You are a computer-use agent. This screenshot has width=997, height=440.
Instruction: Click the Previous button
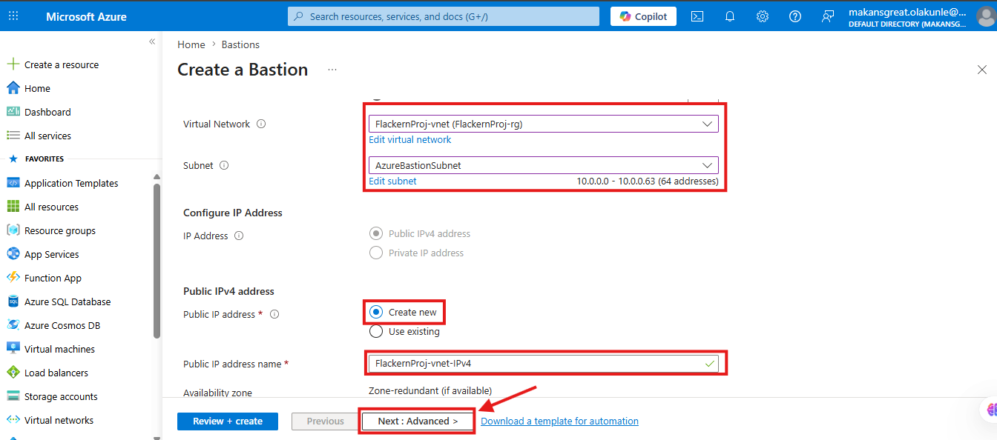(x=326, y=421)
